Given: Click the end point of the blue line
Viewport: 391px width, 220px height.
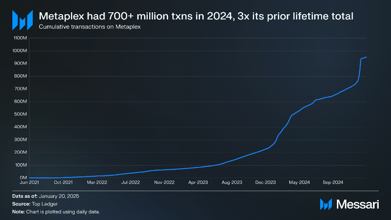Looking at the screenshot, I should pos(366,57).
